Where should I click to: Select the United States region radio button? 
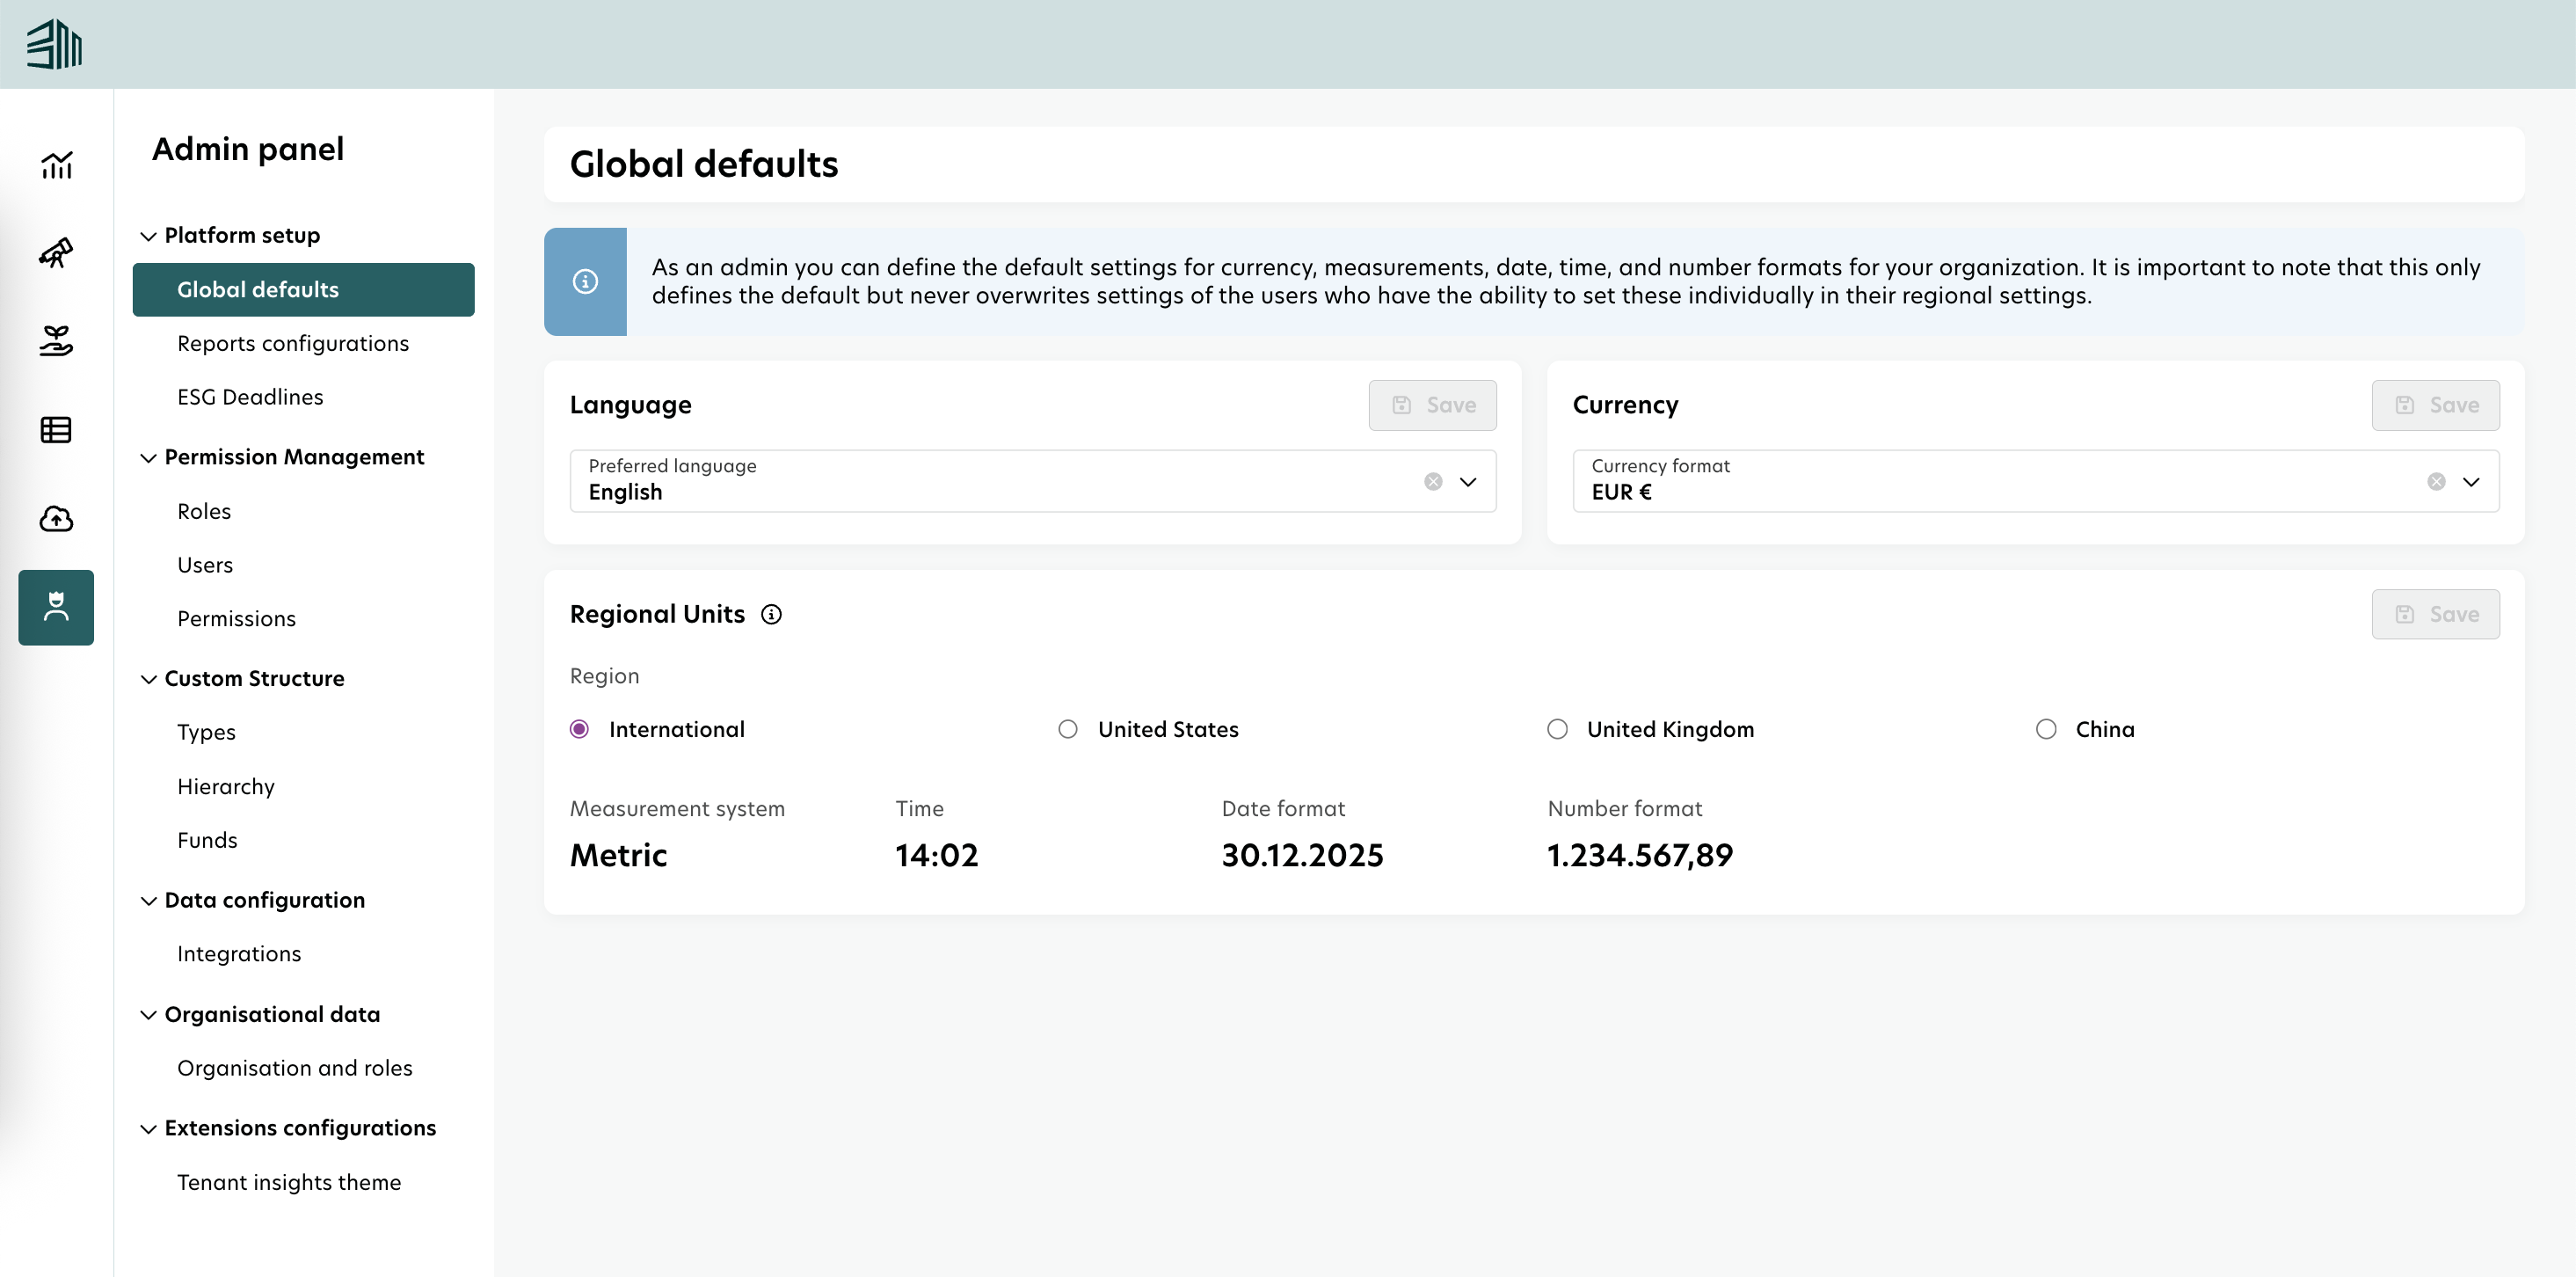1067,729
